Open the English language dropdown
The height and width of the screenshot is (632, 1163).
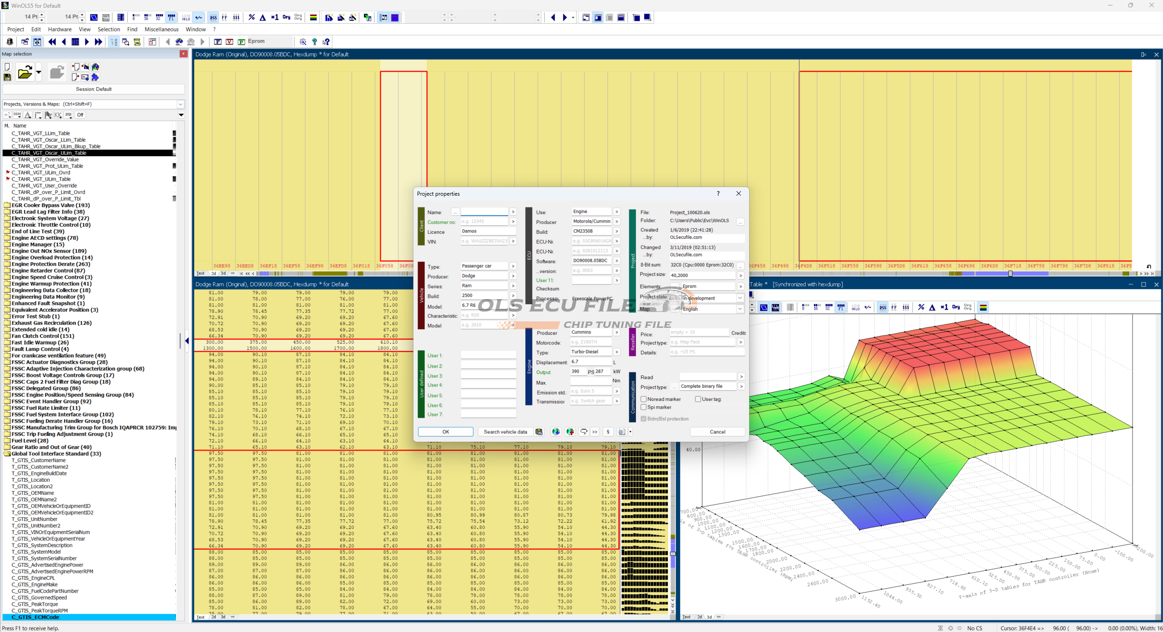pos(740,309)
